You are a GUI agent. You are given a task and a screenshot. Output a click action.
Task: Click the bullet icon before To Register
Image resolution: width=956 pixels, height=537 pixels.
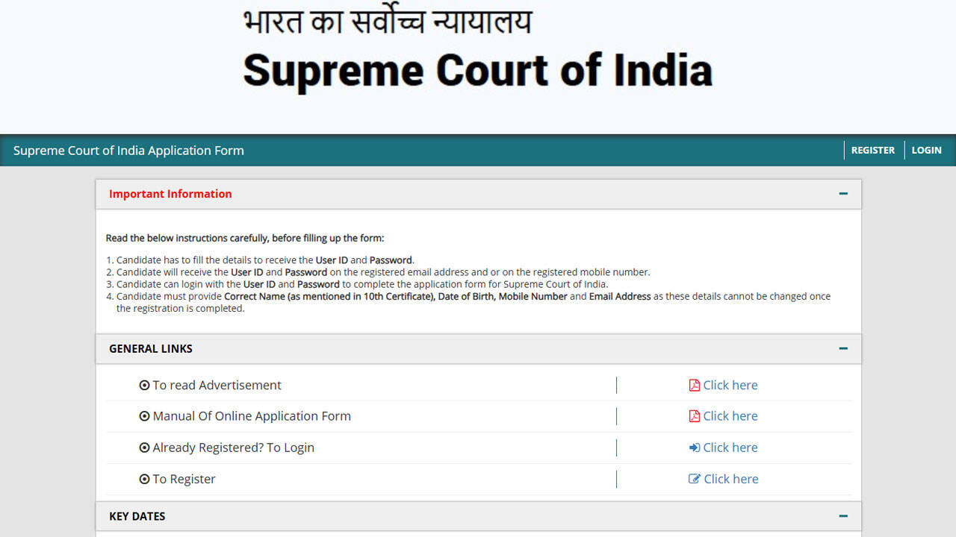pyautogui.click(x=144, y=479)
